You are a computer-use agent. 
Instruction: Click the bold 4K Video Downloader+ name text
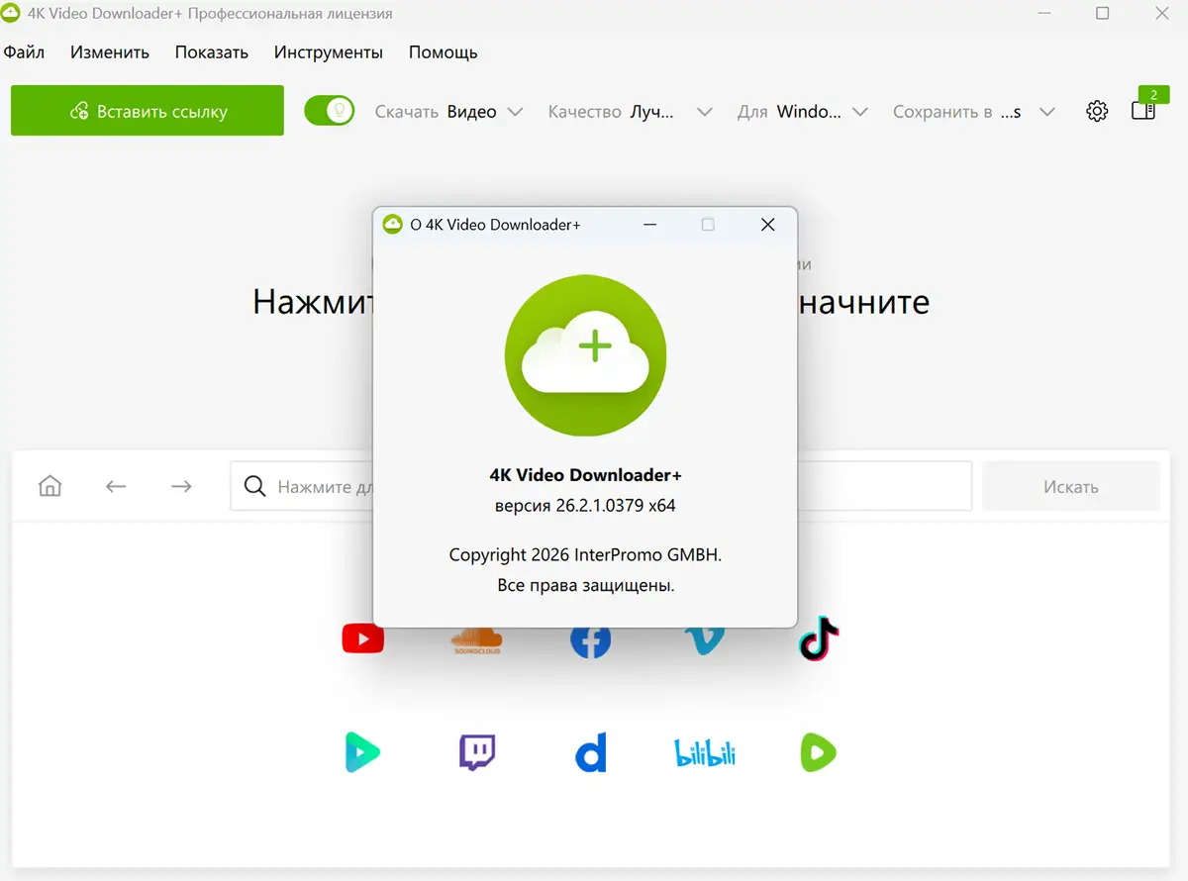point(585,474)
